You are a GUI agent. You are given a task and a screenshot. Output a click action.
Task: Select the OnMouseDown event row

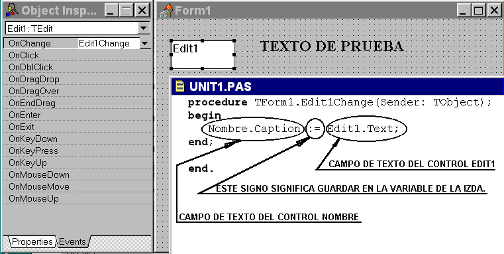[77, 175]
